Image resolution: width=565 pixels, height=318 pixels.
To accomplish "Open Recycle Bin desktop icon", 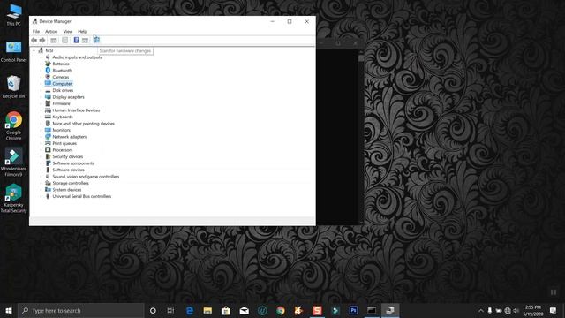I will coord(14,87).
